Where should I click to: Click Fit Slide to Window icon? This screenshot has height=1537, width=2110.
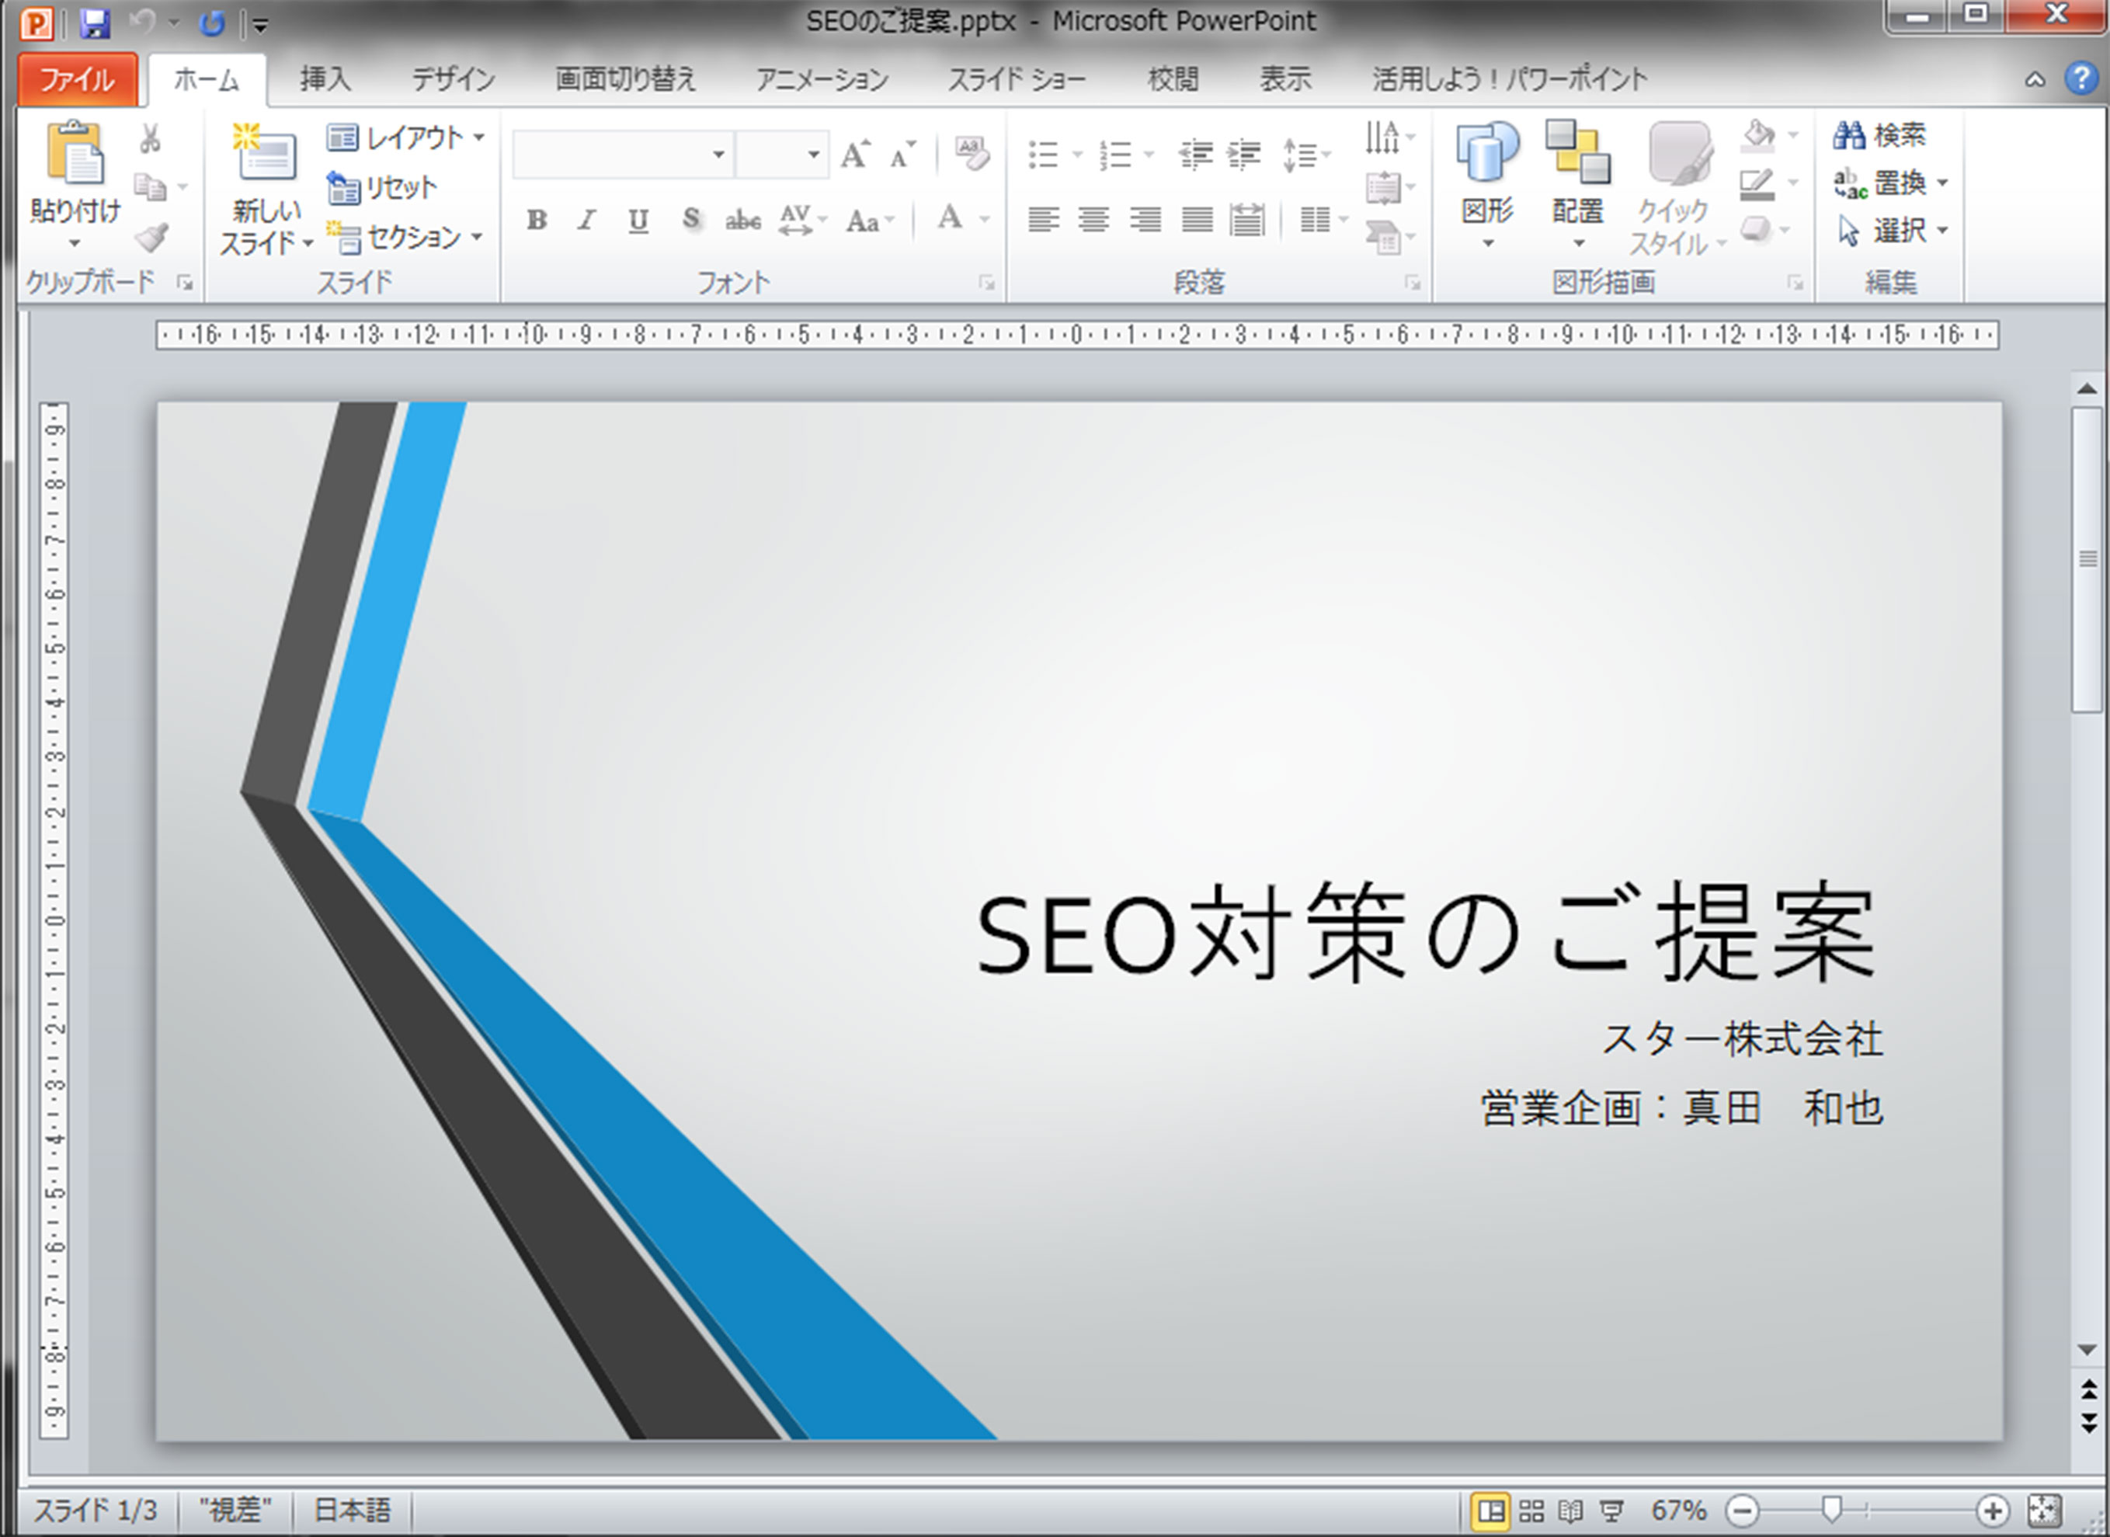click(x=2044, y=1509)
